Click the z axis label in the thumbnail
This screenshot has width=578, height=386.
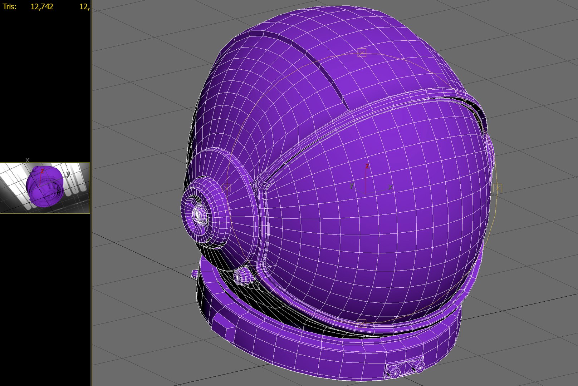pos(42,171)
